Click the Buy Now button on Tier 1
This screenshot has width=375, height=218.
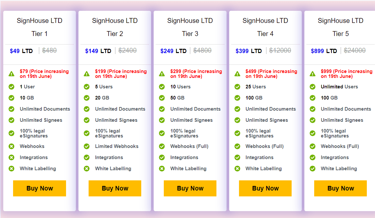coord(39,188)
